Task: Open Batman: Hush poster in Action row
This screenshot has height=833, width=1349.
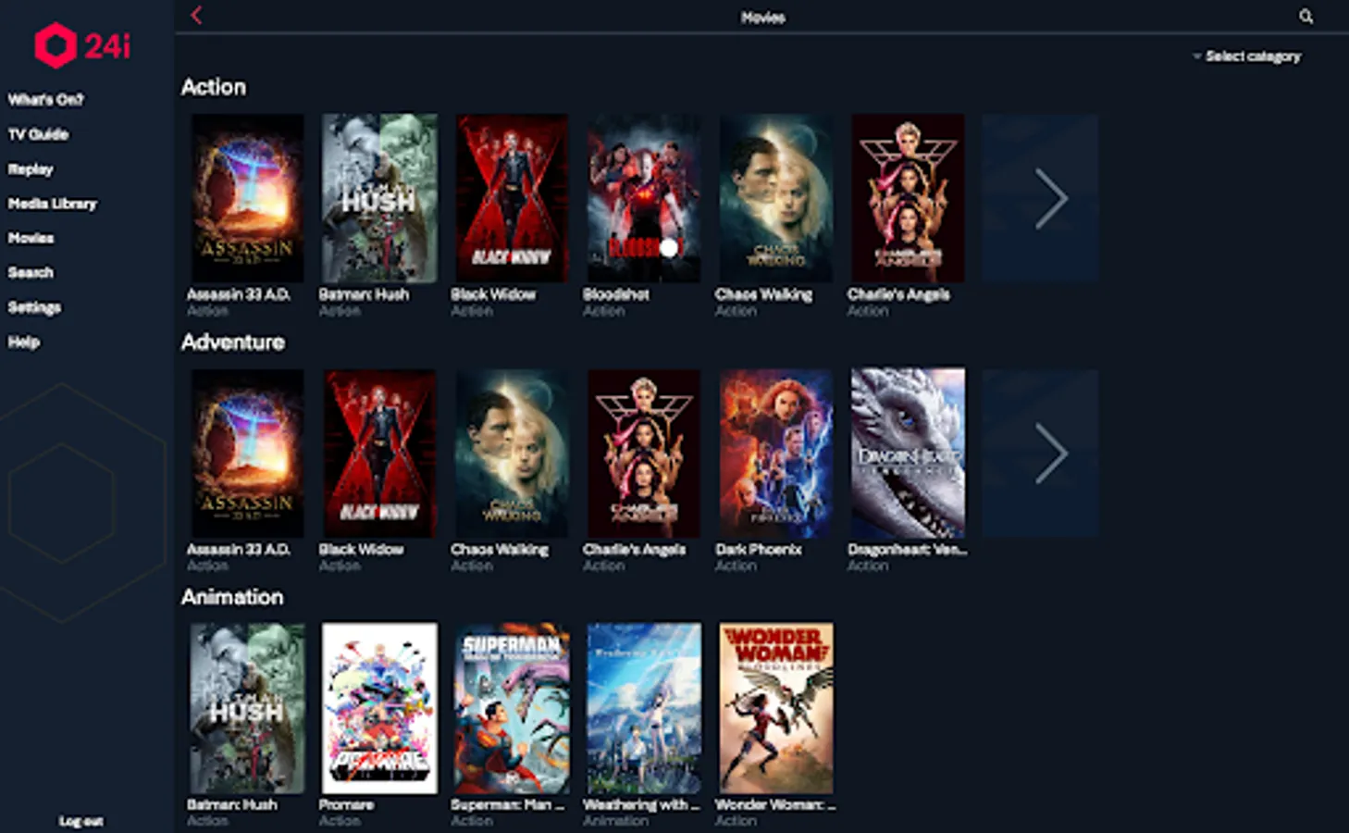Action: click(379, 198)
